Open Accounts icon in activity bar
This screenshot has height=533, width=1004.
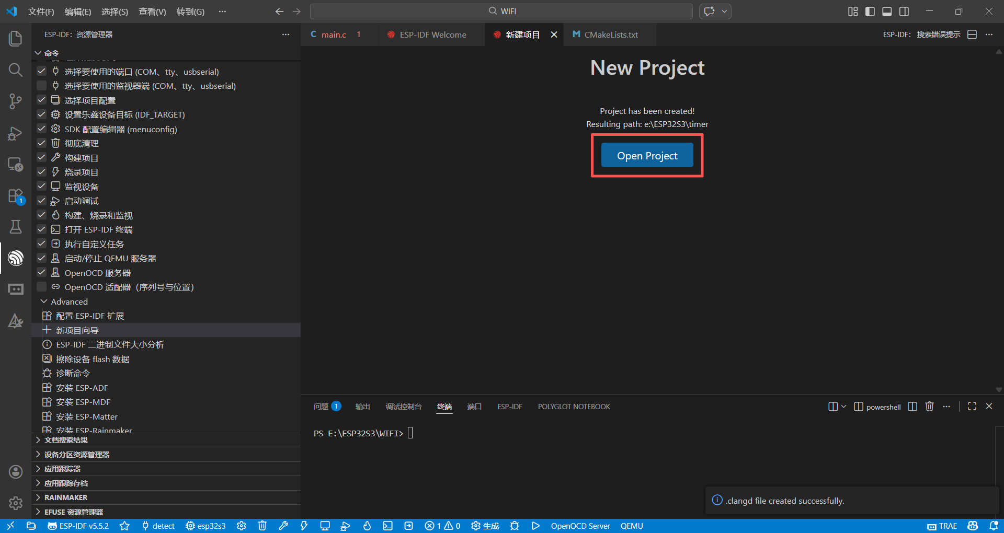pos(16,472)
